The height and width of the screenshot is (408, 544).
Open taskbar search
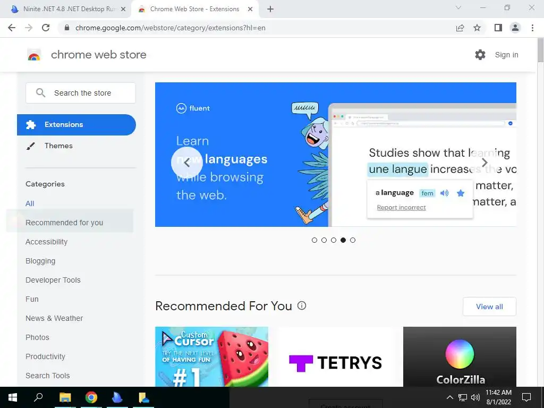point(38,397)
